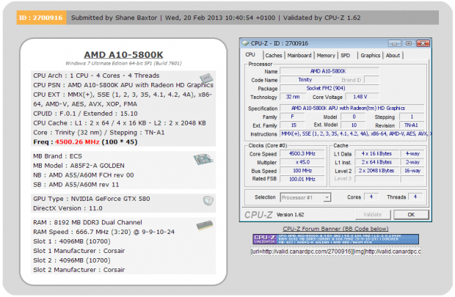Click the text 'Submitted by Shane Baxtor'
Image resolution: width=455 pixels, height=297 pixels.
114,18
